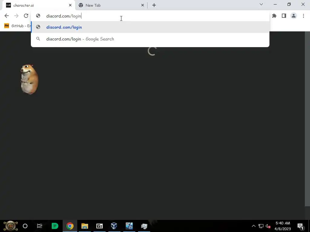
Task: Open the taskbar app left of the last icon
Action: point(129,226)
